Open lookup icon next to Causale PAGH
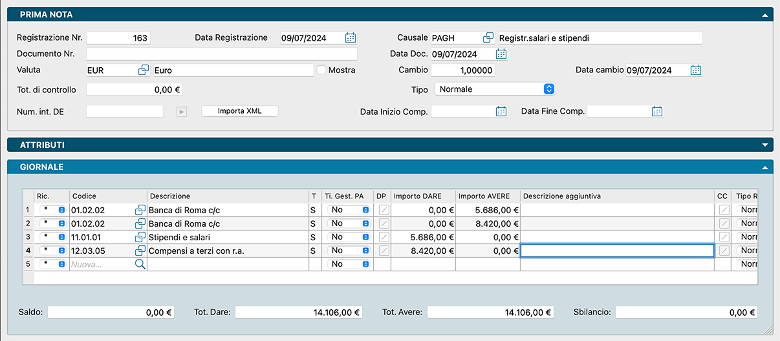Image resolution: width=780 pixels, height=341 pixels. pyautogui.click(x=488, y=38)
